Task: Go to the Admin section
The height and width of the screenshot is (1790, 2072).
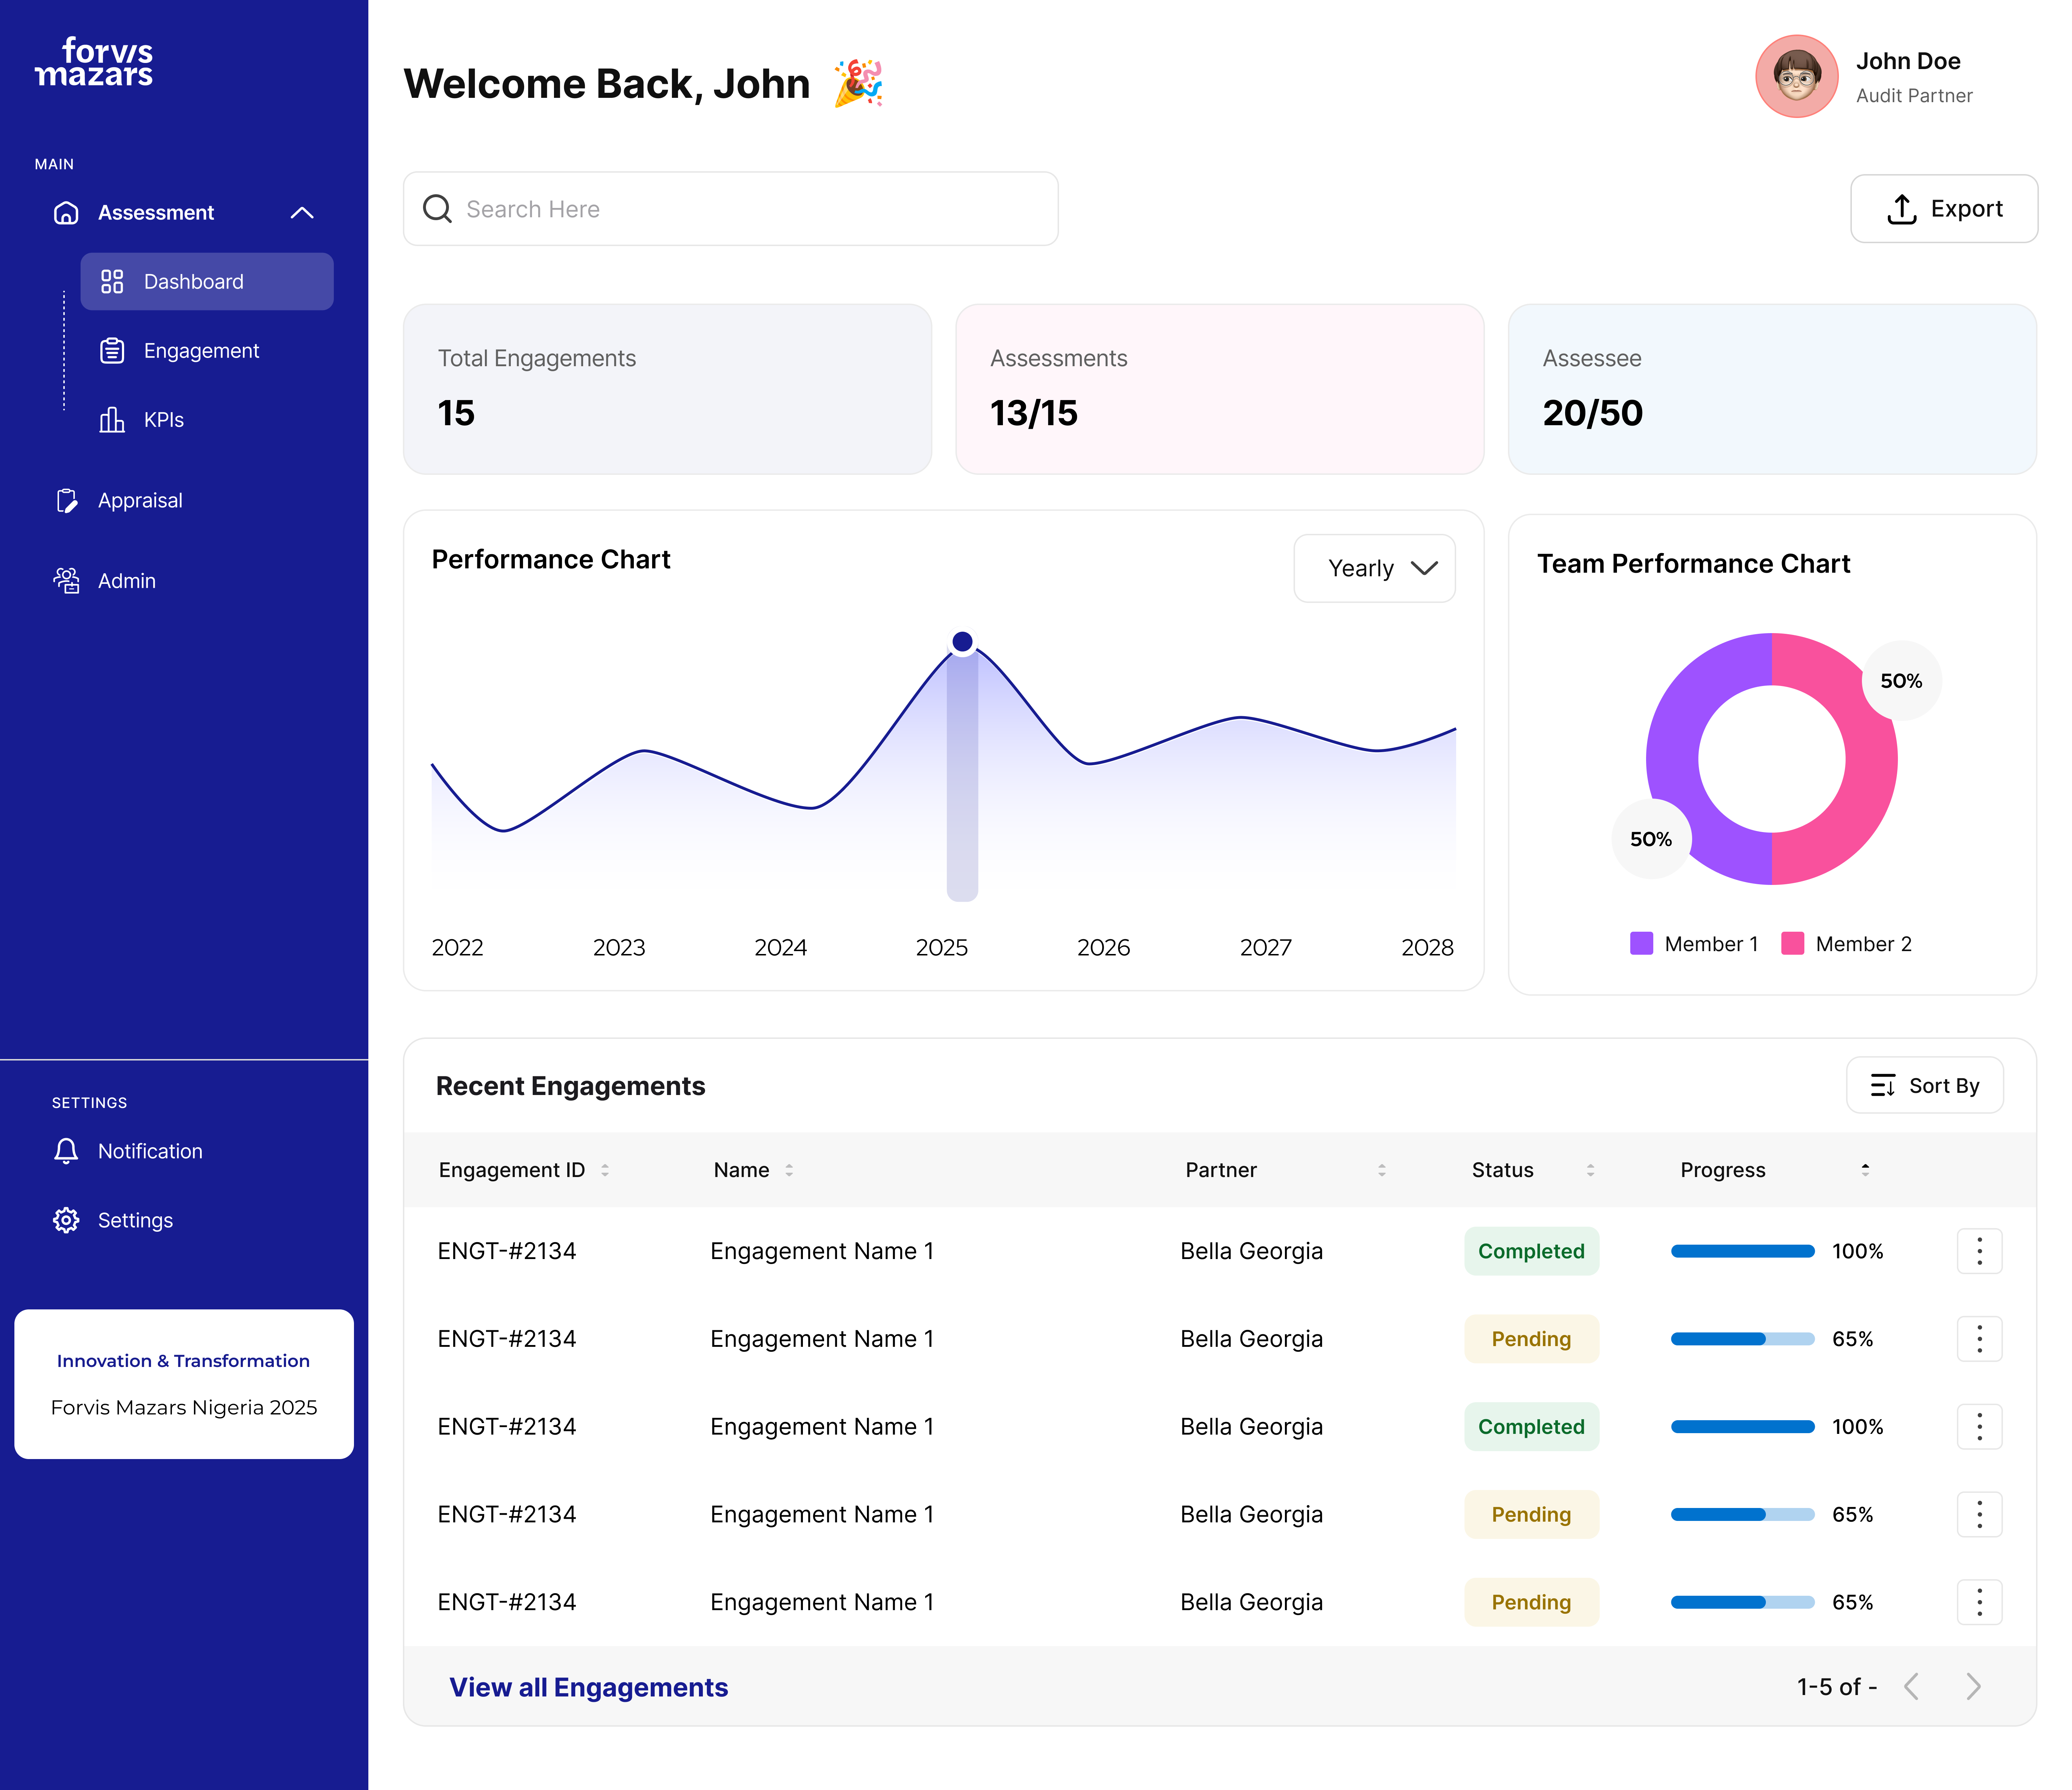Action: (x=127, y=581)
